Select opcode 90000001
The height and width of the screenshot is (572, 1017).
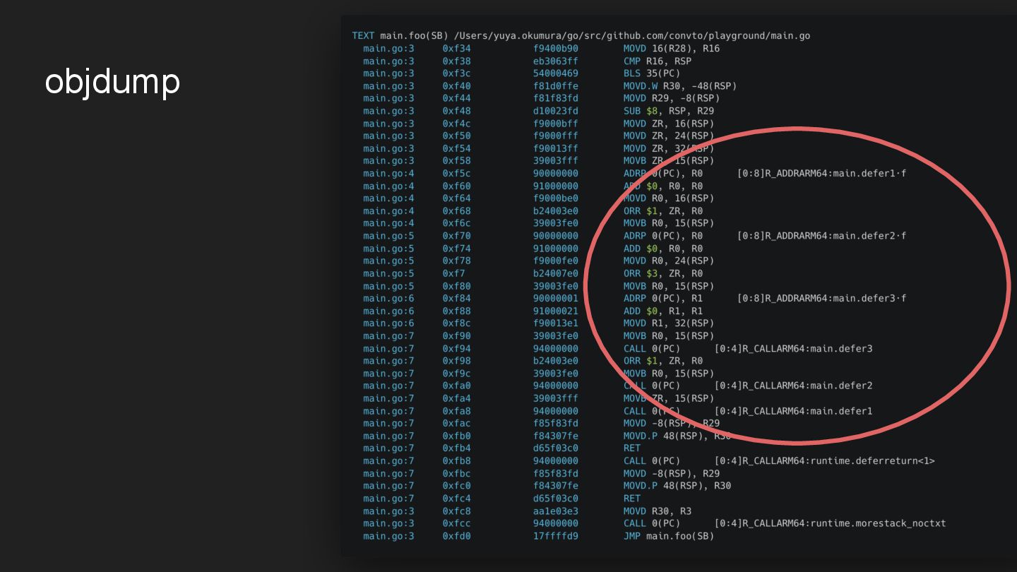coord(555,298)
